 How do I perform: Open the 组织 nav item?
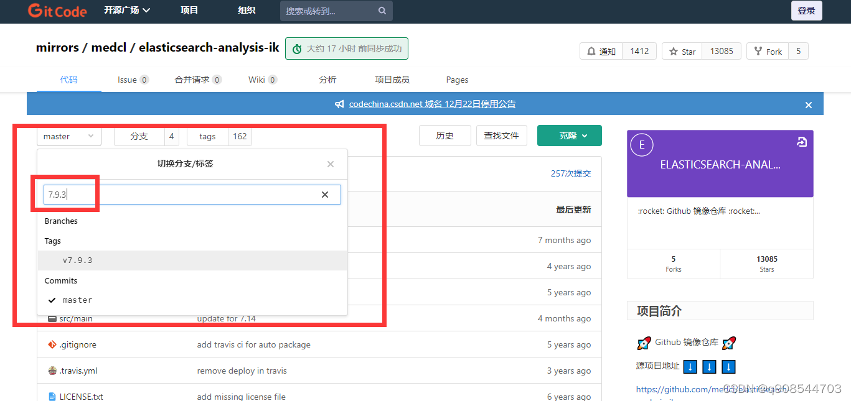(x=247, y=10)
